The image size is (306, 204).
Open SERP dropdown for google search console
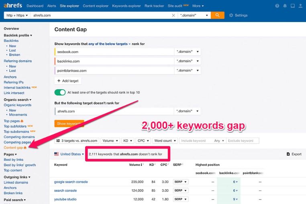pos(181,182)
